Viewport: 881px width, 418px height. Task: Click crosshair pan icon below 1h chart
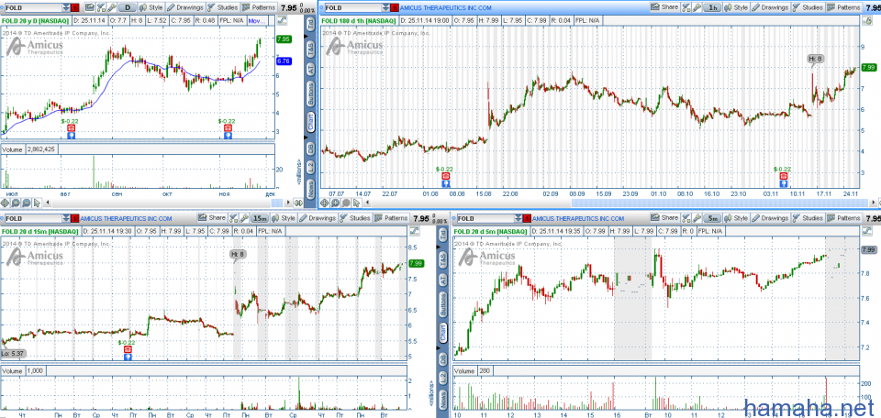tap(325, 203)
